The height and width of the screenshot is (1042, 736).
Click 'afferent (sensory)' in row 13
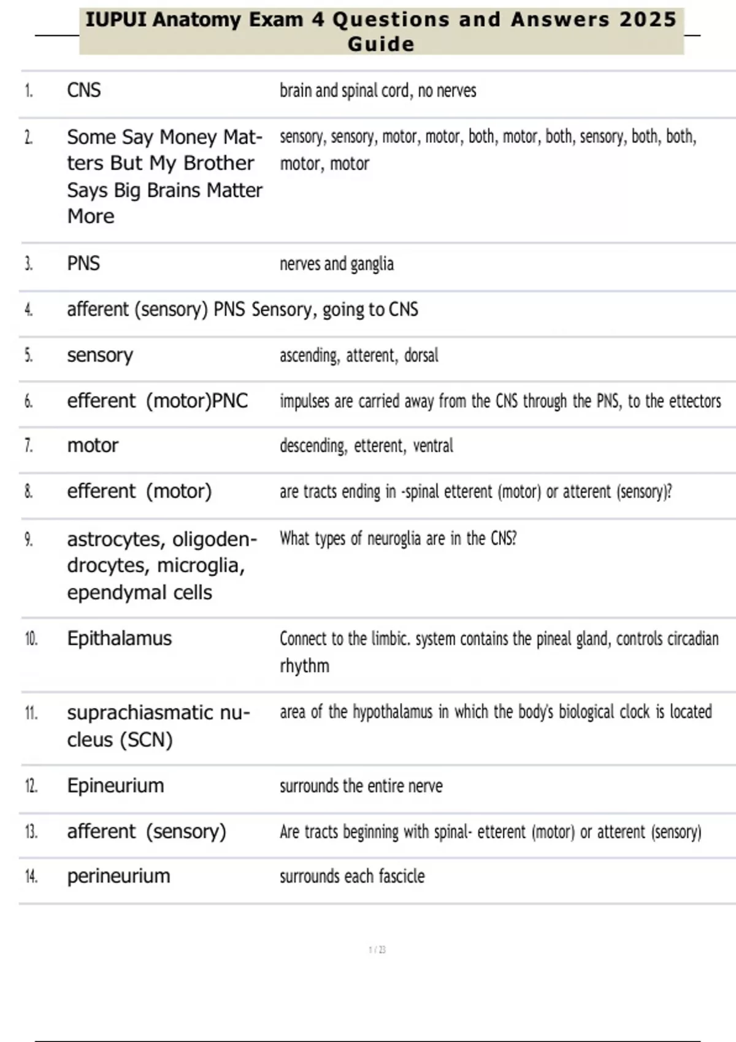147,832
